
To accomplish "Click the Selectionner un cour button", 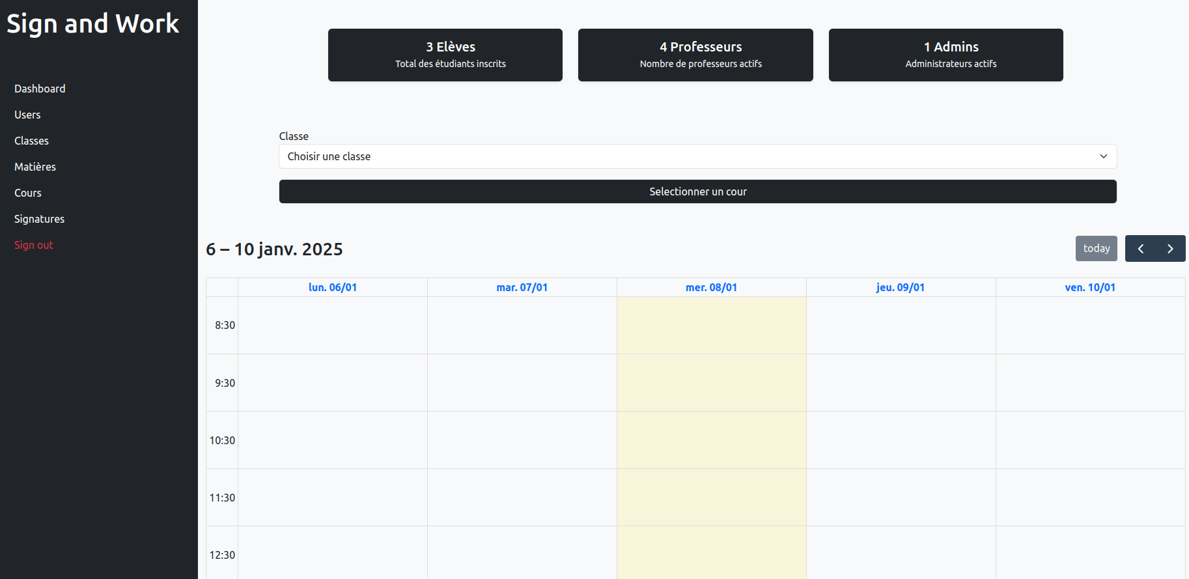I will pyautogui.click(x=697, y=191).
